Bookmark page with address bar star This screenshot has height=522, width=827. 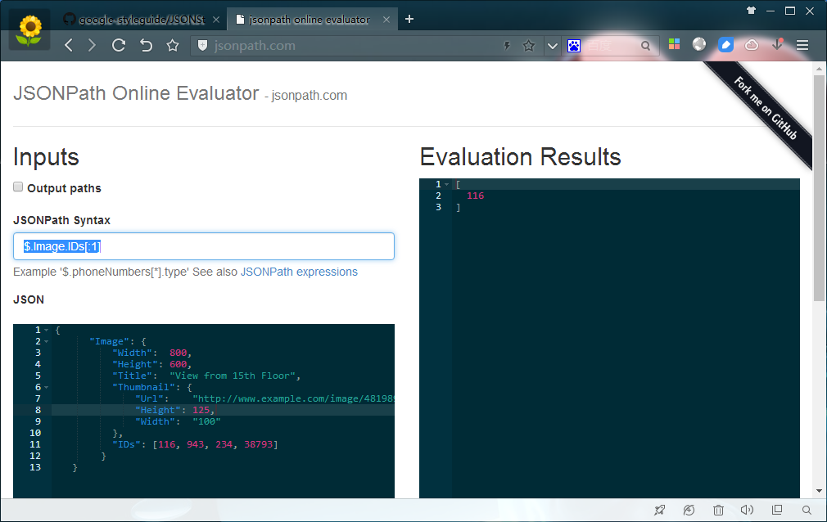(x=528, y=46)
